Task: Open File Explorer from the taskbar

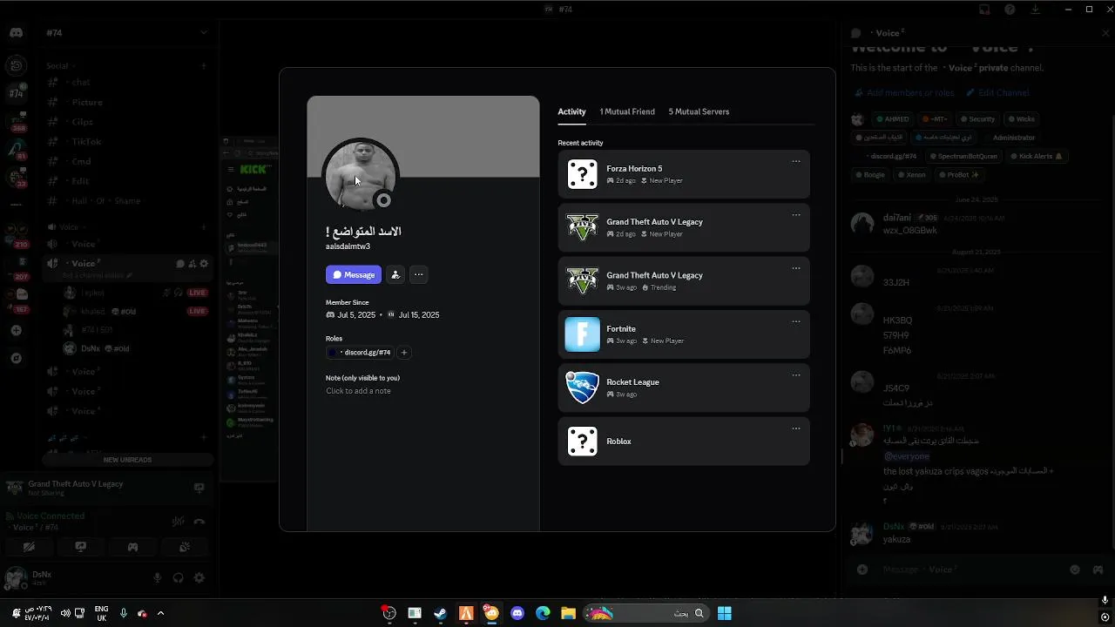Action: tap(568, 613)
